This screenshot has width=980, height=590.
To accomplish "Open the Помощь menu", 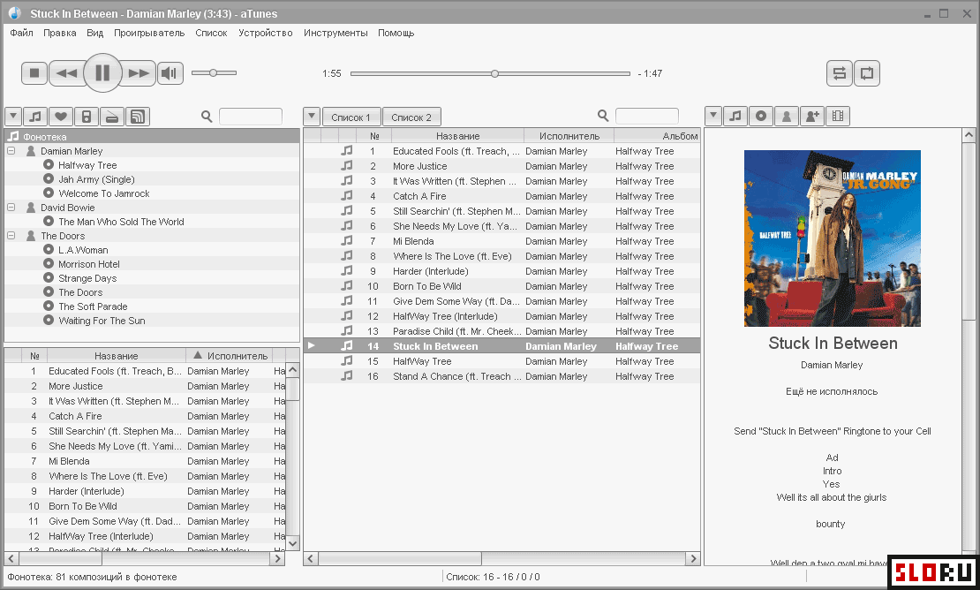I will (x=396, y=33).
